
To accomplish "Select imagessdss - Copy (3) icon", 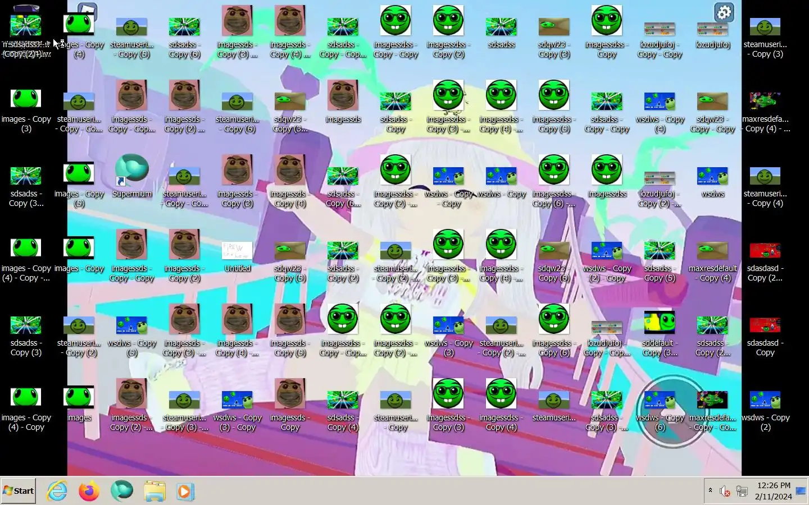I will [x=449, y=405].
